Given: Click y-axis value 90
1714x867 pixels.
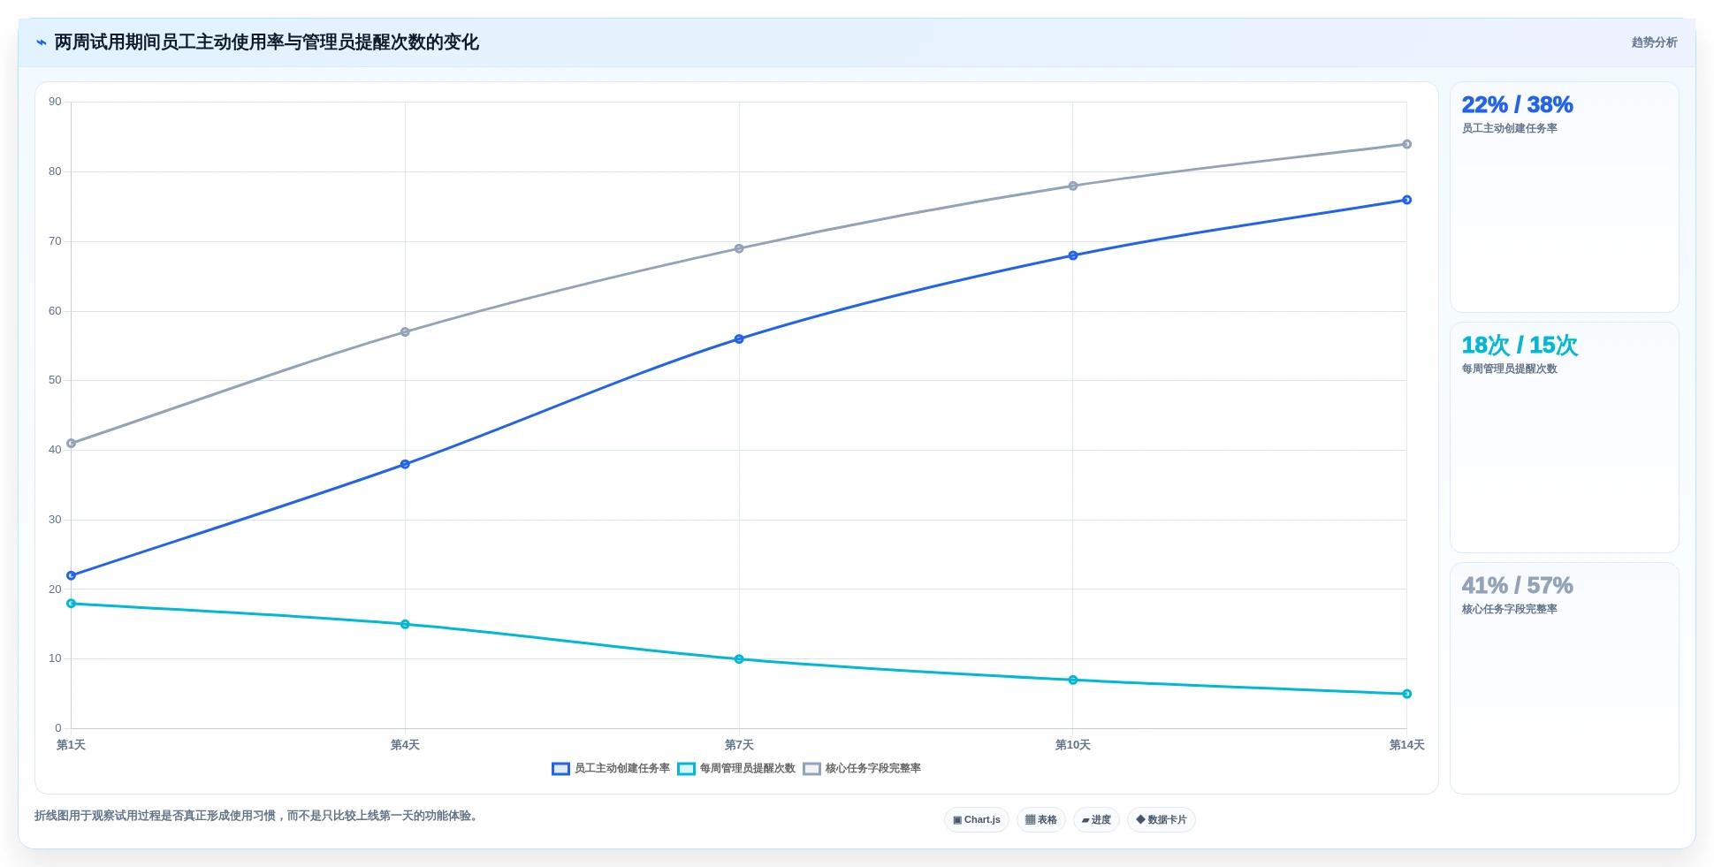Looking at the screenshot, I should pyautogui.click(x=55, y=102).
